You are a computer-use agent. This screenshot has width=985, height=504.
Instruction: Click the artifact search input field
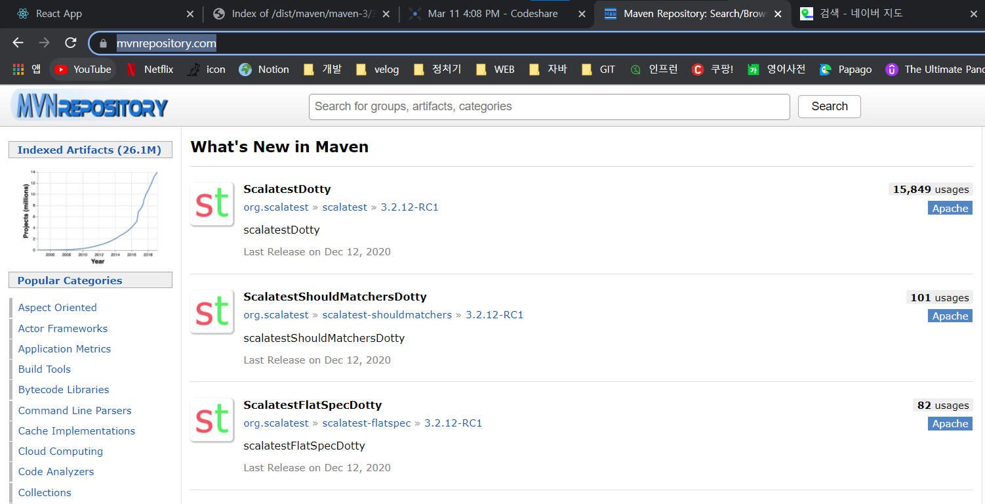[549, 106]
